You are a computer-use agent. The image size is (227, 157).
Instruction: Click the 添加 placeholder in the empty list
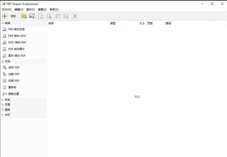pos(137,97)
